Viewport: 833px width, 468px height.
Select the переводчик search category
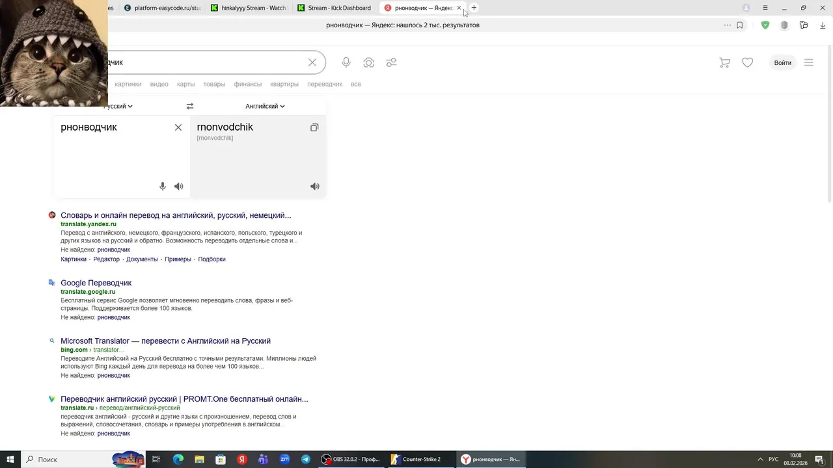click(x=325, y=84)
